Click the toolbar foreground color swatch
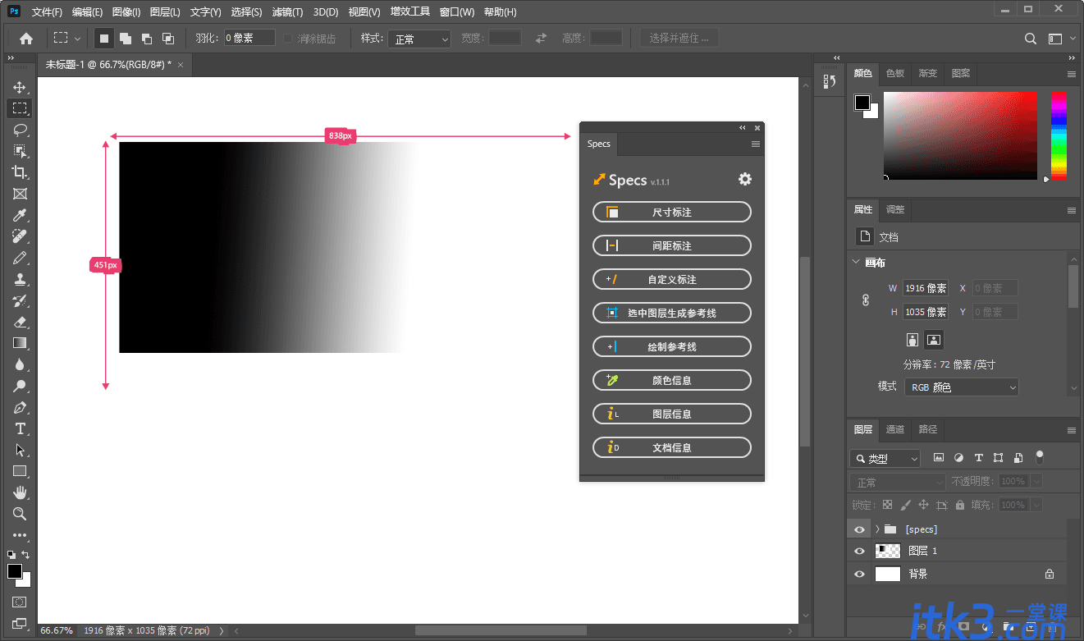This screenshot has width=1084, height=641. (15, 571)
